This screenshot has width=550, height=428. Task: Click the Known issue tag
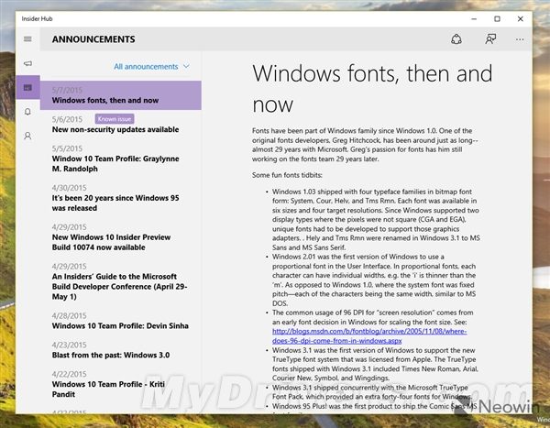click(115, 119)
